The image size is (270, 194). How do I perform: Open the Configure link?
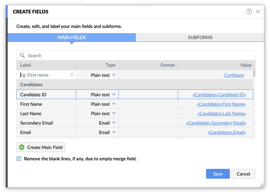click(234, 75)
